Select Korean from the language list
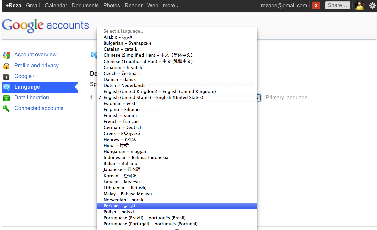Screen dimensions: 377x230 [x=177, y=176]
